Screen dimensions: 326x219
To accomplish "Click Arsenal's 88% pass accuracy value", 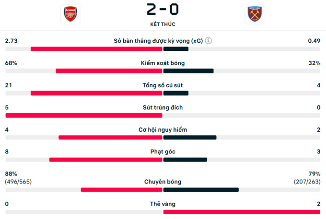I will 11,173.
